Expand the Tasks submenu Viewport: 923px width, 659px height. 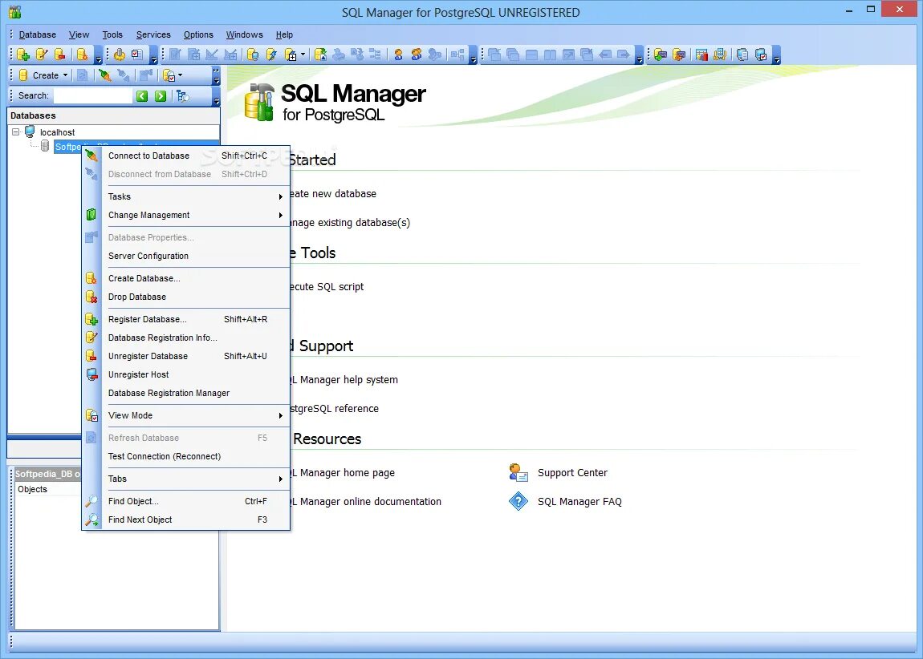click(186, 196)
